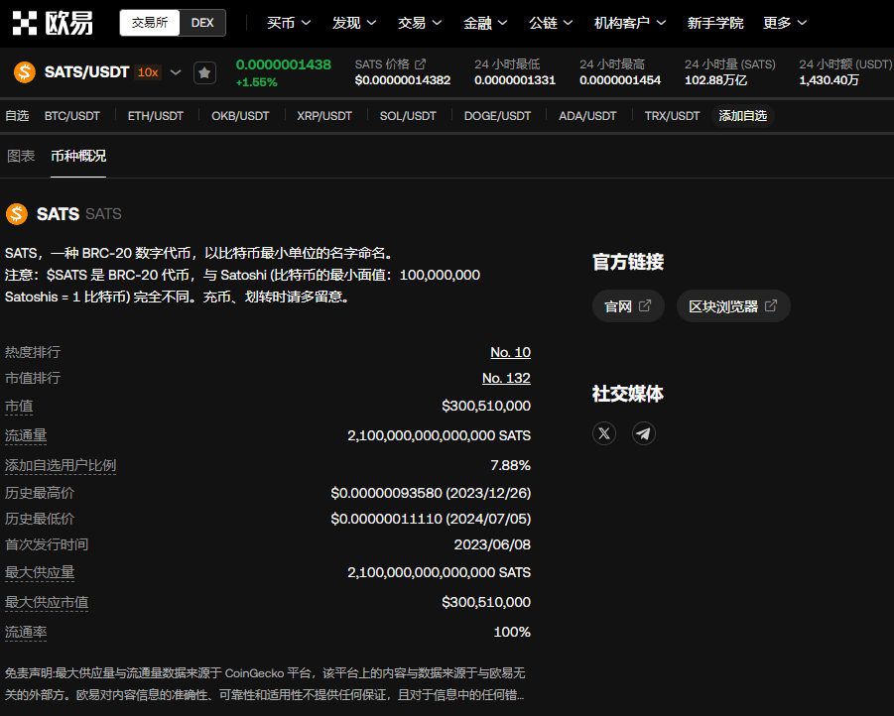
Task: Click the orange SATS icon in overview heading
Action: [x=17, y=214]
